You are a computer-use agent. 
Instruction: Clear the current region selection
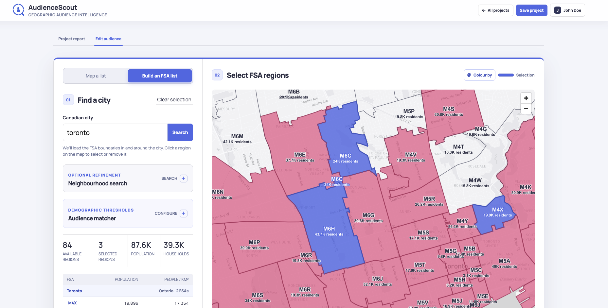point(174,100)
